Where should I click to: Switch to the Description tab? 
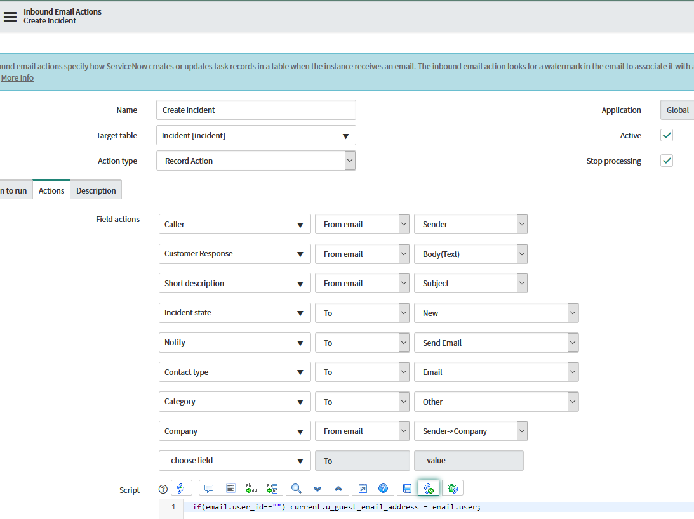coord(96,190)
